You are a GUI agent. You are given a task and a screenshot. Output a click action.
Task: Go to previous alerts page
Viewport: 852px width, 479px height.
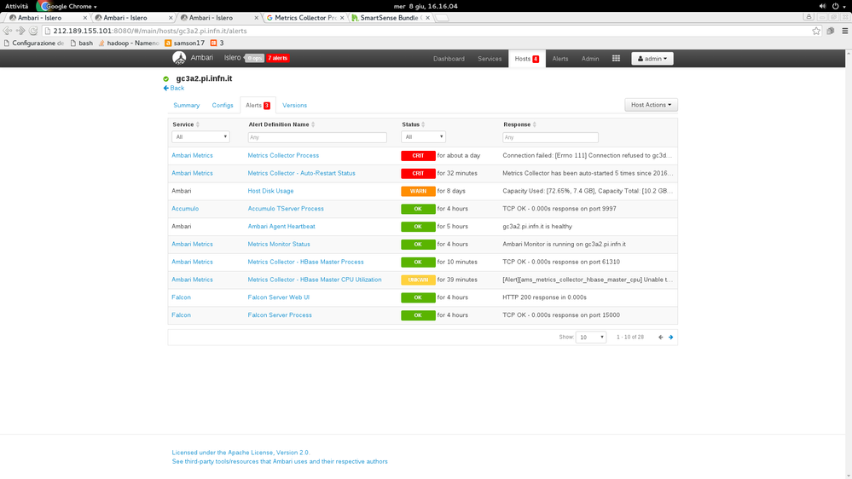[661, 338]
